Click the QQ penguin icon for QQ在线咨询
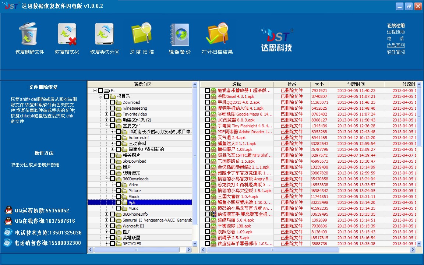Image resolution: width=424 pixels, height=265 pixels. [9, 221]
